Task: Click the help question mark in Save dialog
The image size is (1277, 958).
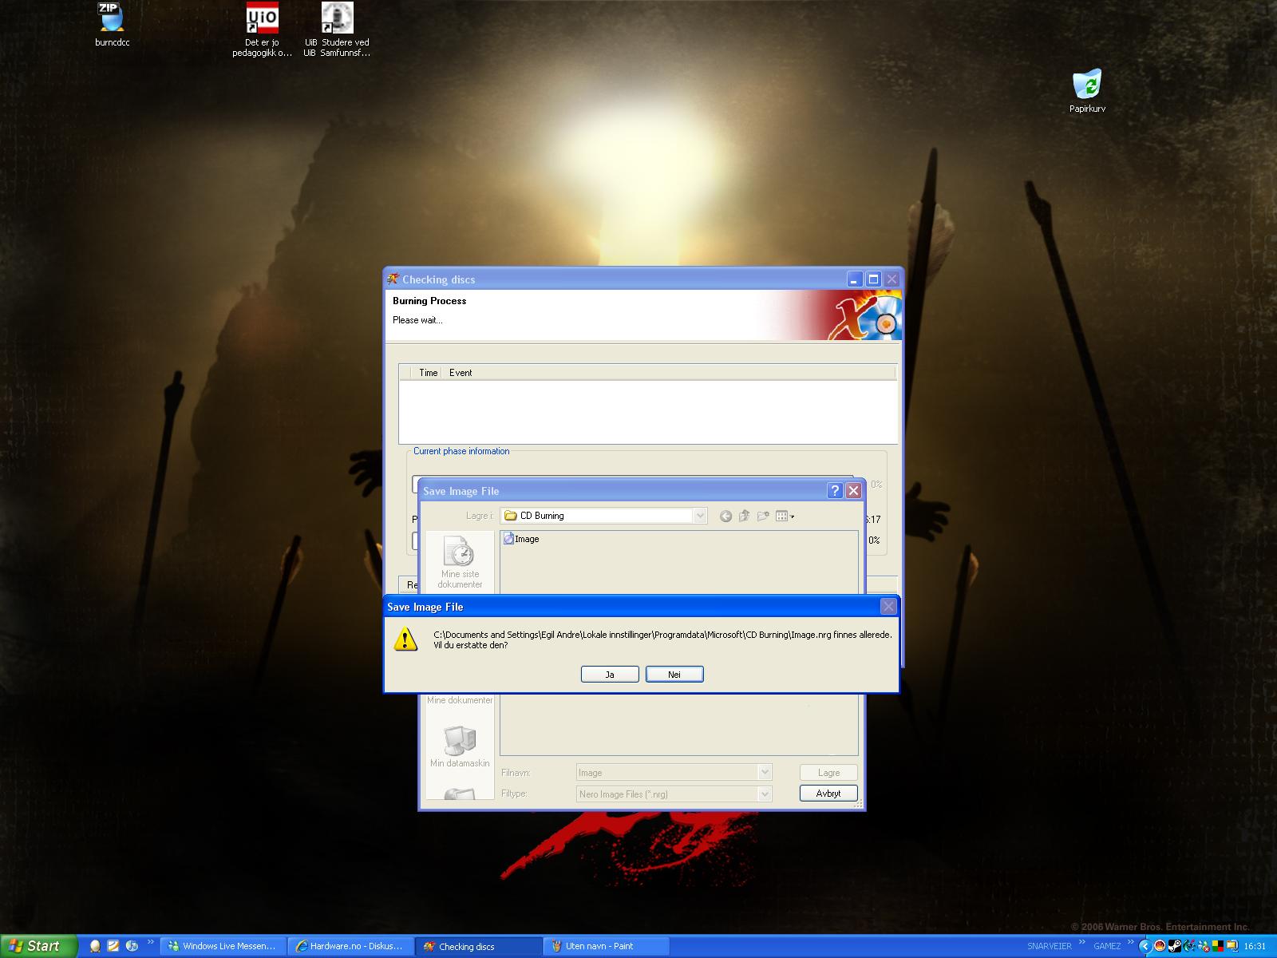Action: pyautogui.click(x=835, y=490)
